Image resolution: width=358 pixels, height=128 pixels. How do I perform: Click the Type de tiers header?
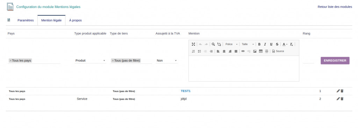(x=119, y=33)
